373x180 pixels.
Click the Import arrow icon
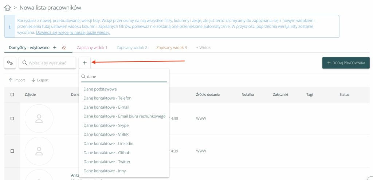pyautogui.click(x=11, y=80)
